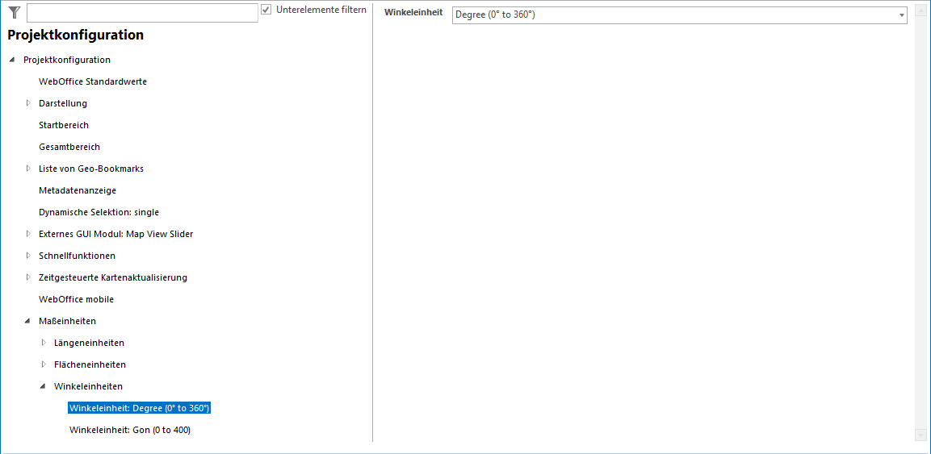Select WebOffice mobile in the tree
This screenshot has width=931, height=454.
[x=76, y=299]
